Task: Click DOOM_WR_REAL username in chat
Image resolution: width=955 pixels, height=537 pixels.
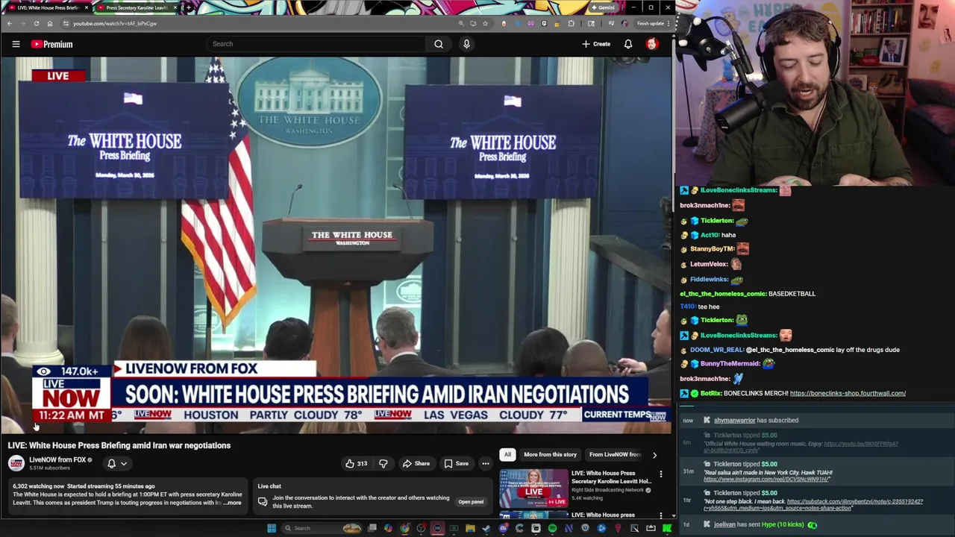Action: [716, 350]
